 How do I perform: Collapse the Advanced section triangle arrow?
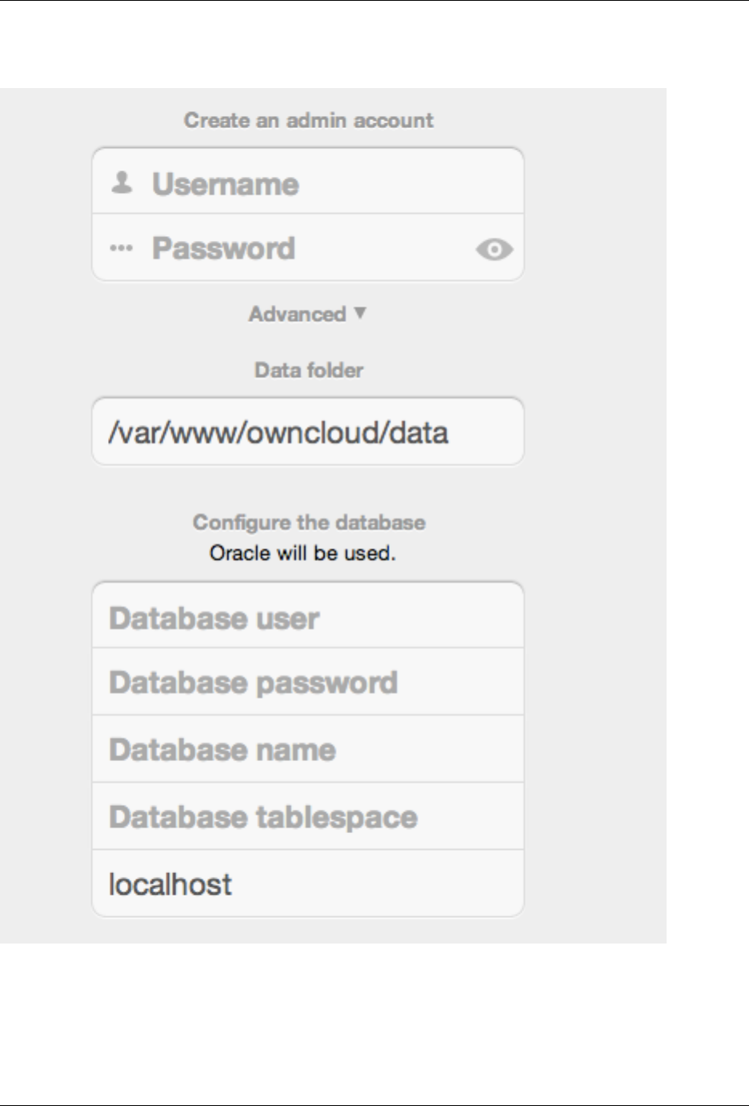360,313
